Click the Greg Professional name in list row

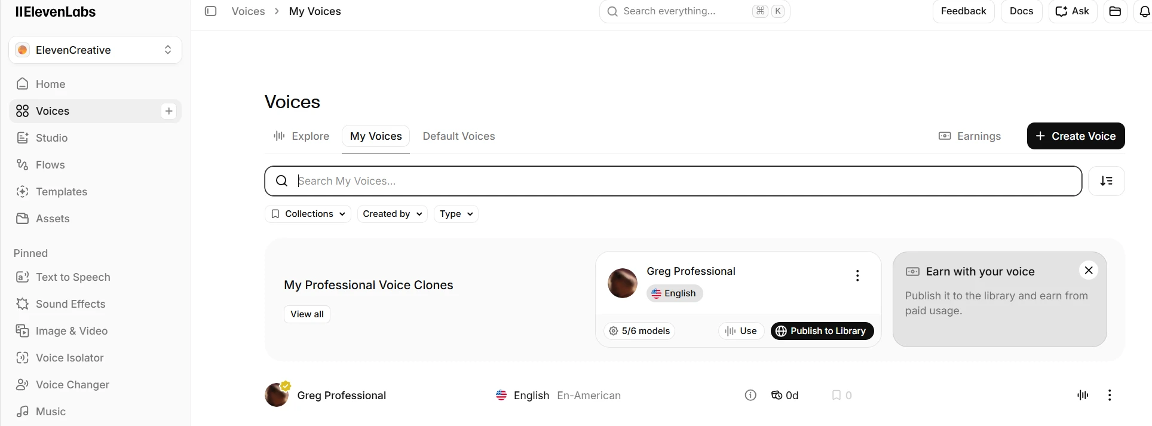point(342,396)
